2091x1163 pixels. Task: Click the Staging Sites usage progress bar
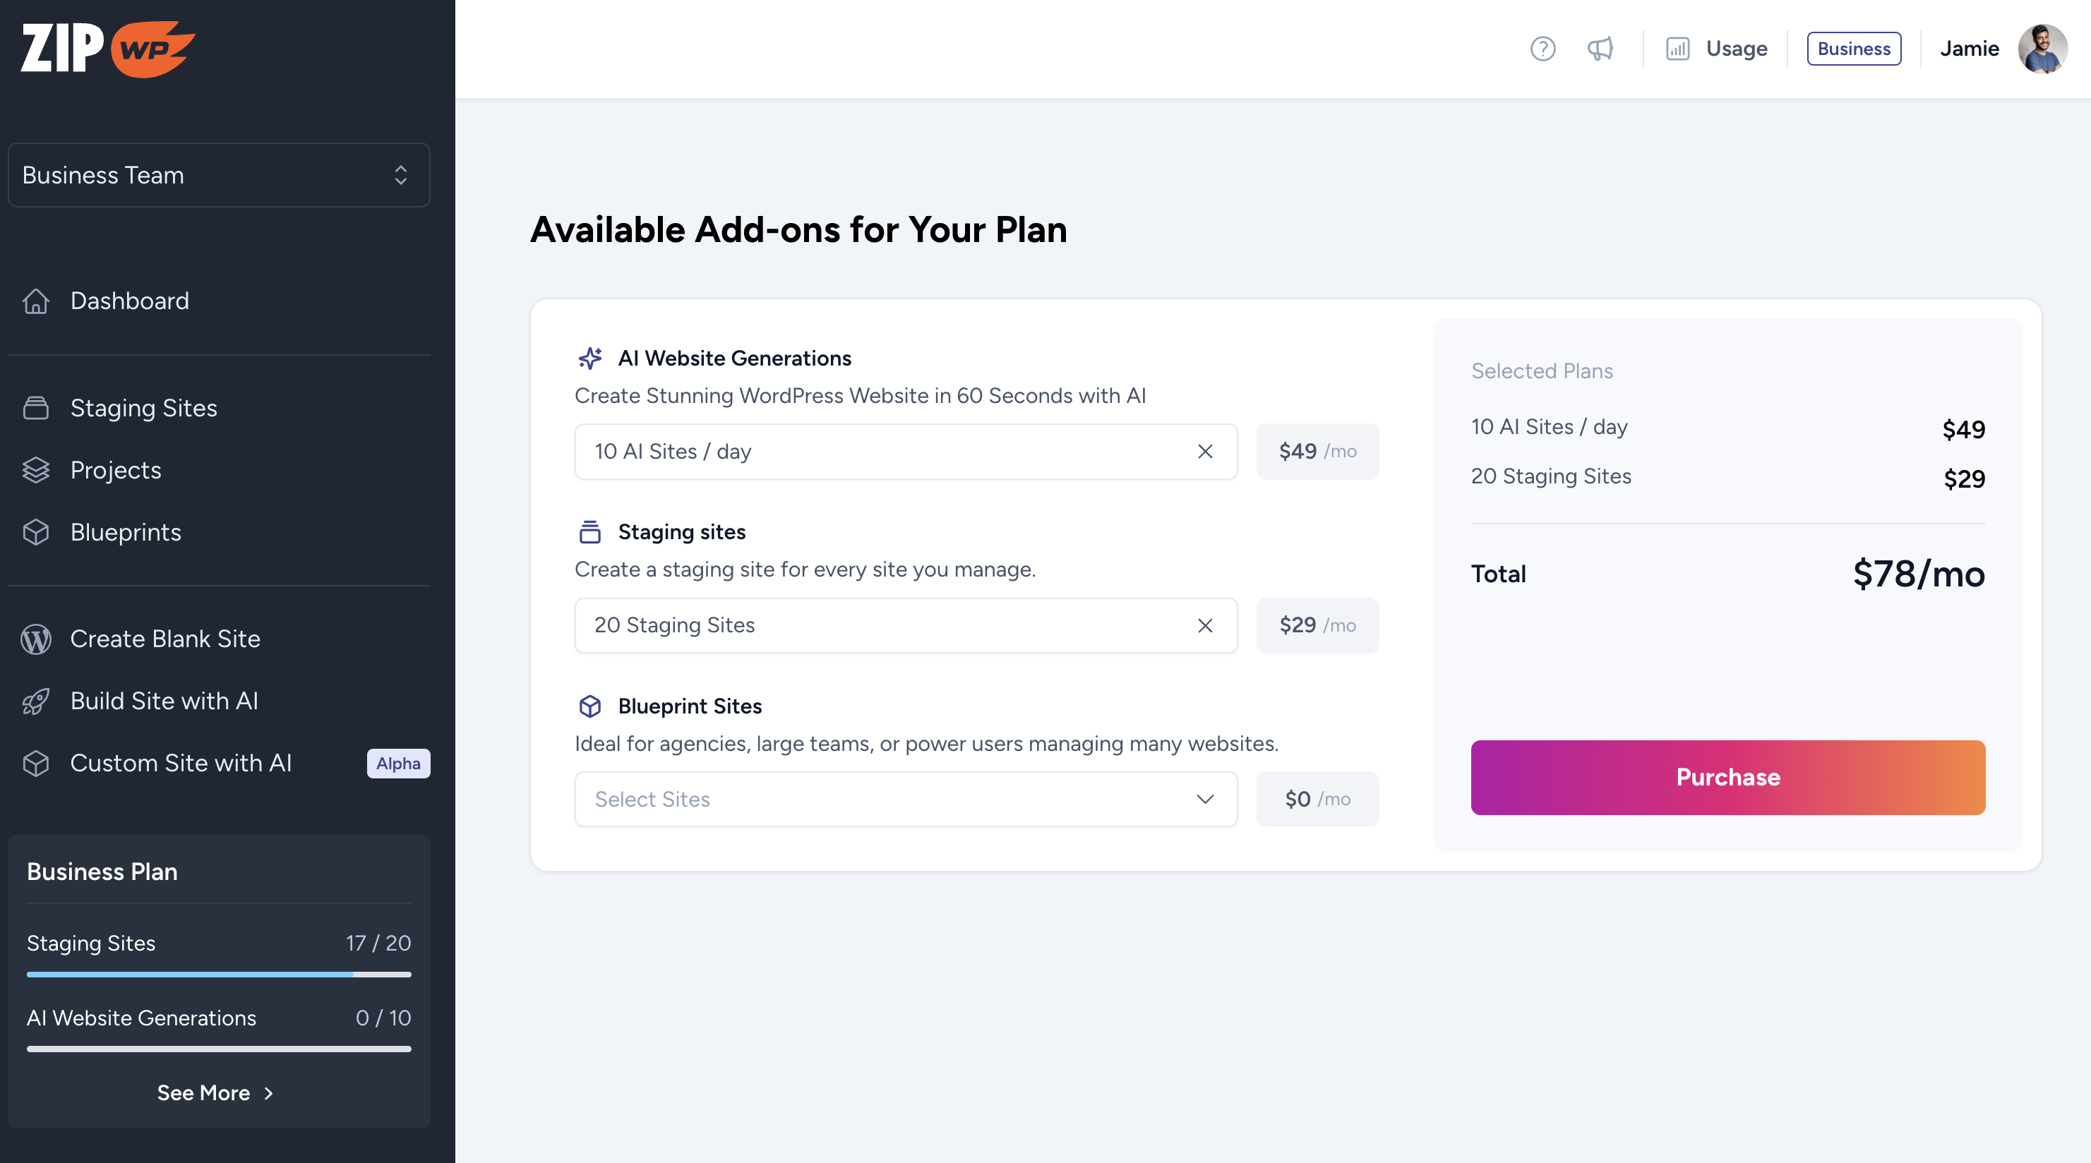[218, 974]
